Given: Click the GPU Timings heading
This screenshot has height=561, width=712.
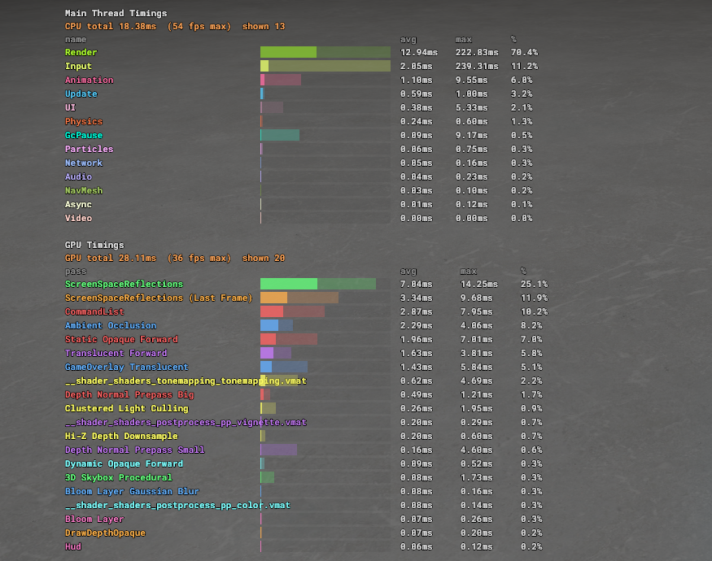Looking at the screenshot, I should [94, 245].
